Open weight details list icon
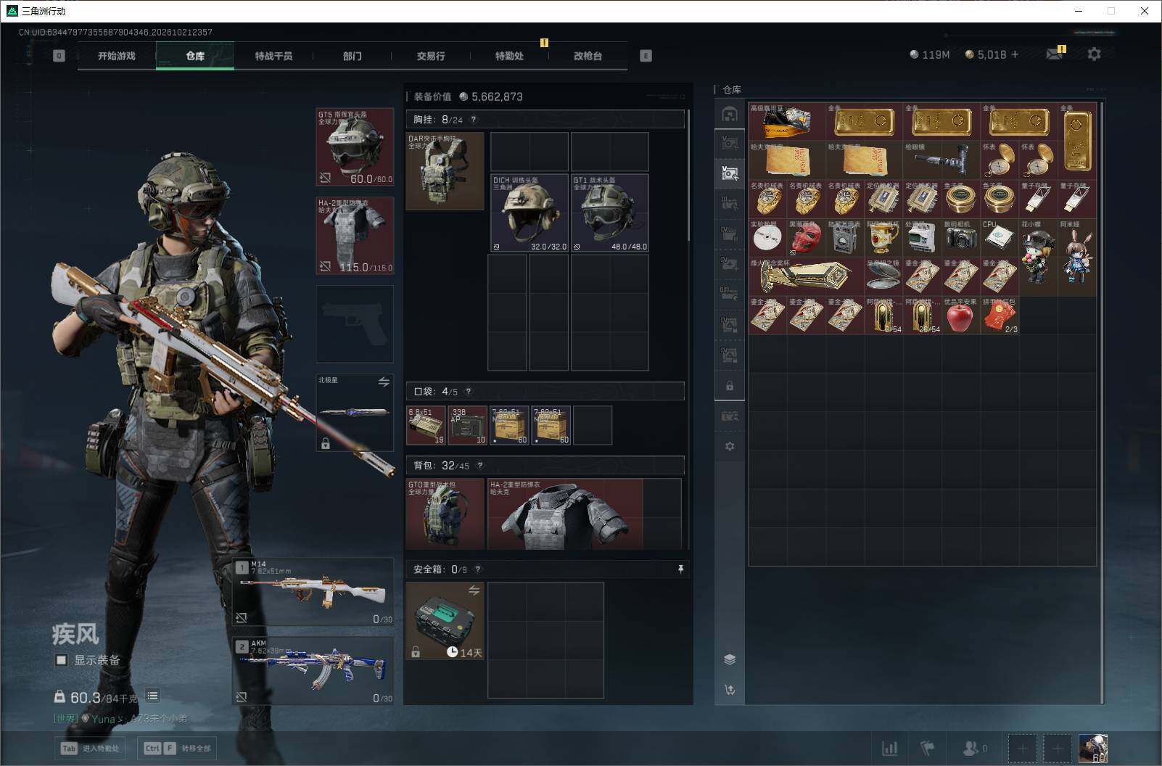Image resolution: width=1162 pixels, height=766 pixels. (x=152, y=696)
